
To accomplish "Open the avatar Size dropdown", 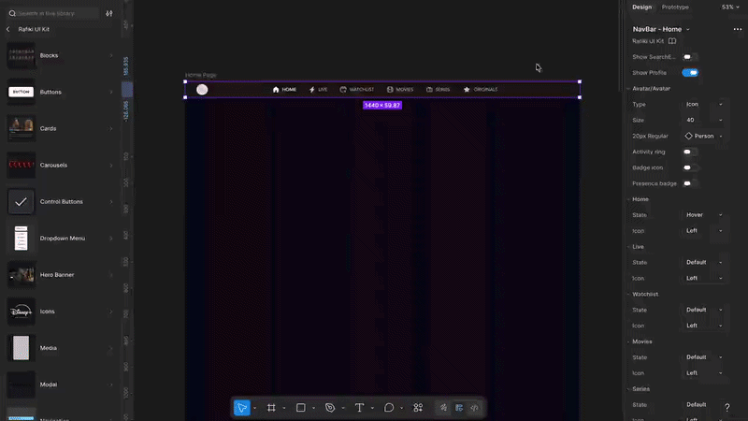I will click(704, 120).
